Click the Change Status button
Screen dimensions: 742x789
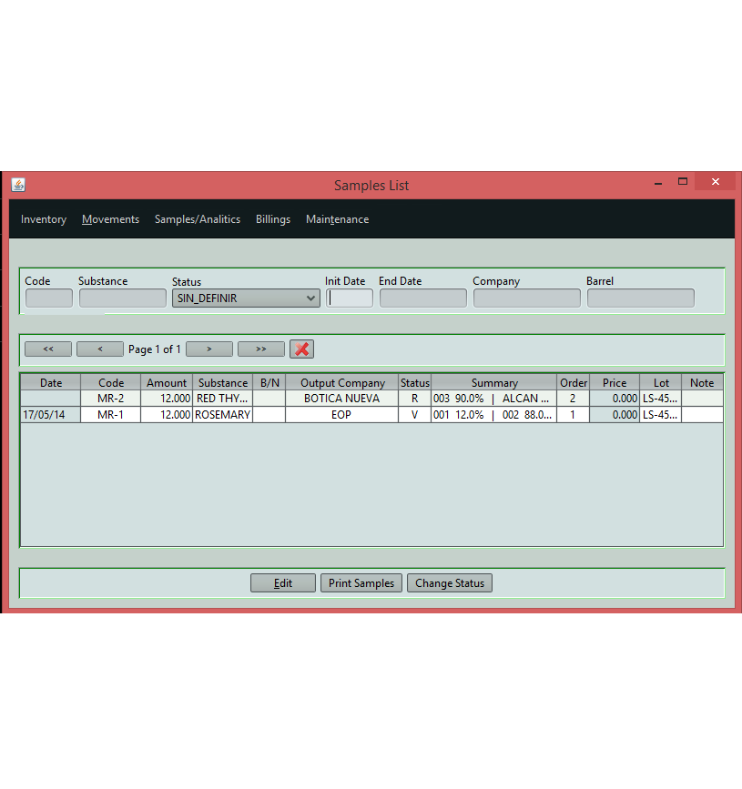(450, 582)
